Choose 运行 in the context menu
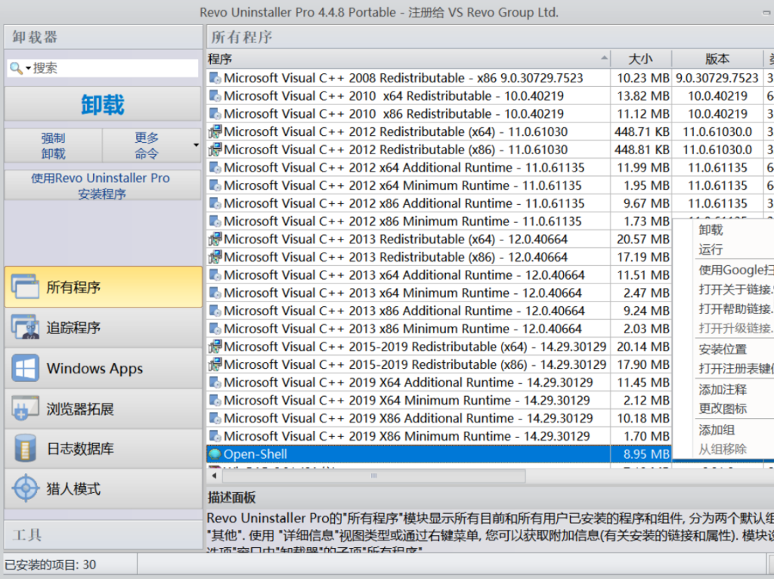The width and height of the screenshot is (774, 579). coord(711,249)
